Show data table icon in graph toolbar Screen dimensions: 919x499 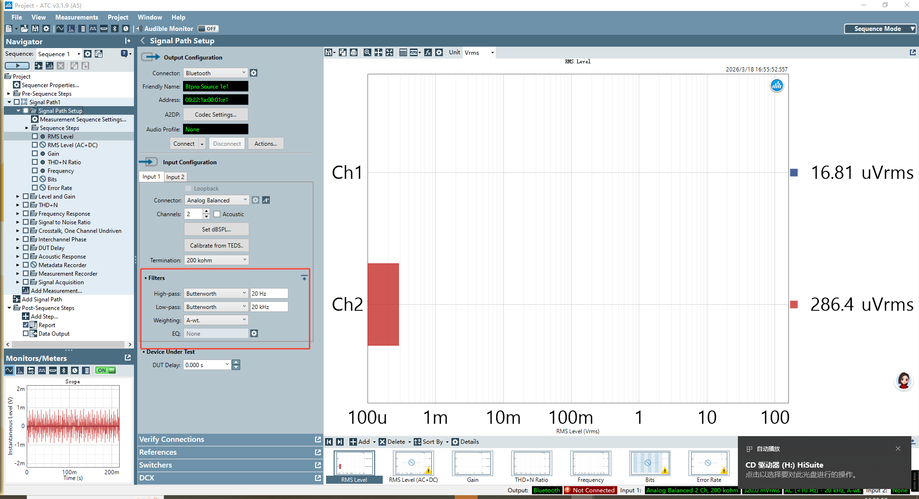pos(403,52)
